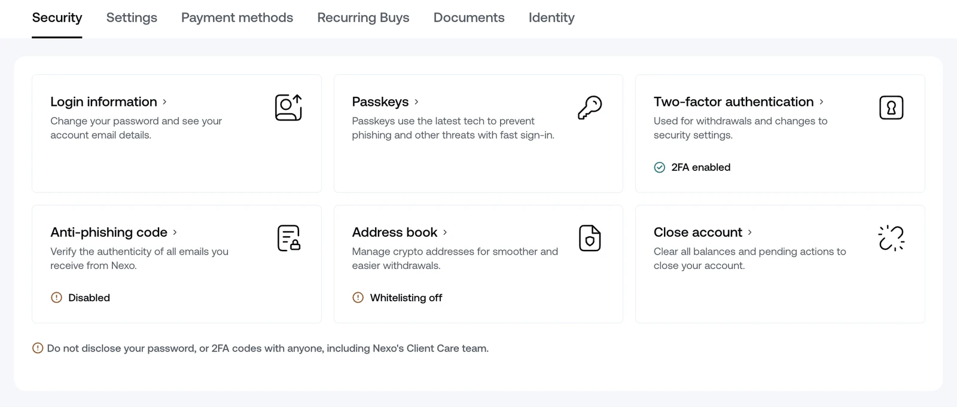
Task: Expand chevron next to Anti-phishing code
Action: tap(175, 232)
